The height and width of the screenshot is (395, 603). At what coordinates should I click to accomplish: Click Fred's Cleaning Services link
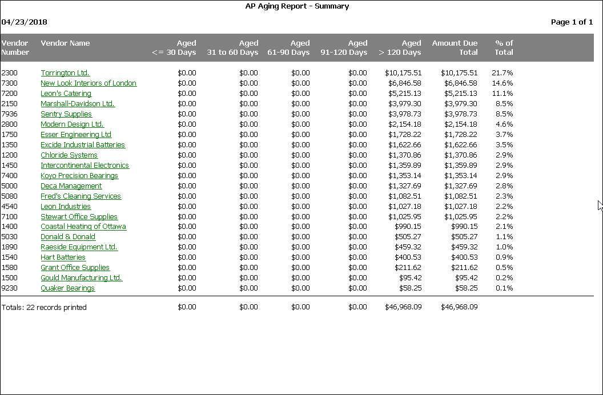(x=81, y=196)
